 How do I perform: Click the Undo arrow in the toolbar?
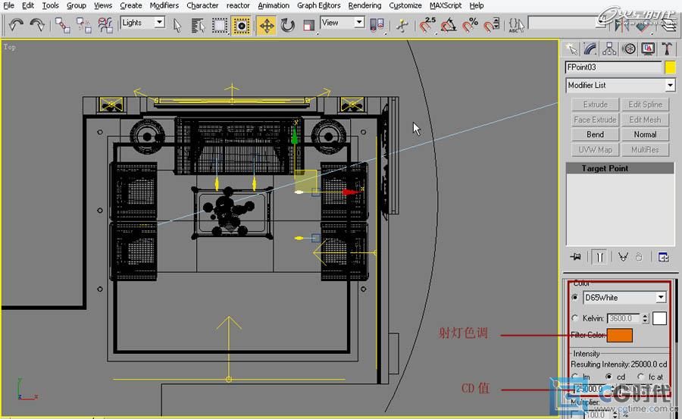pyautogui.click(x=16, y=25)
